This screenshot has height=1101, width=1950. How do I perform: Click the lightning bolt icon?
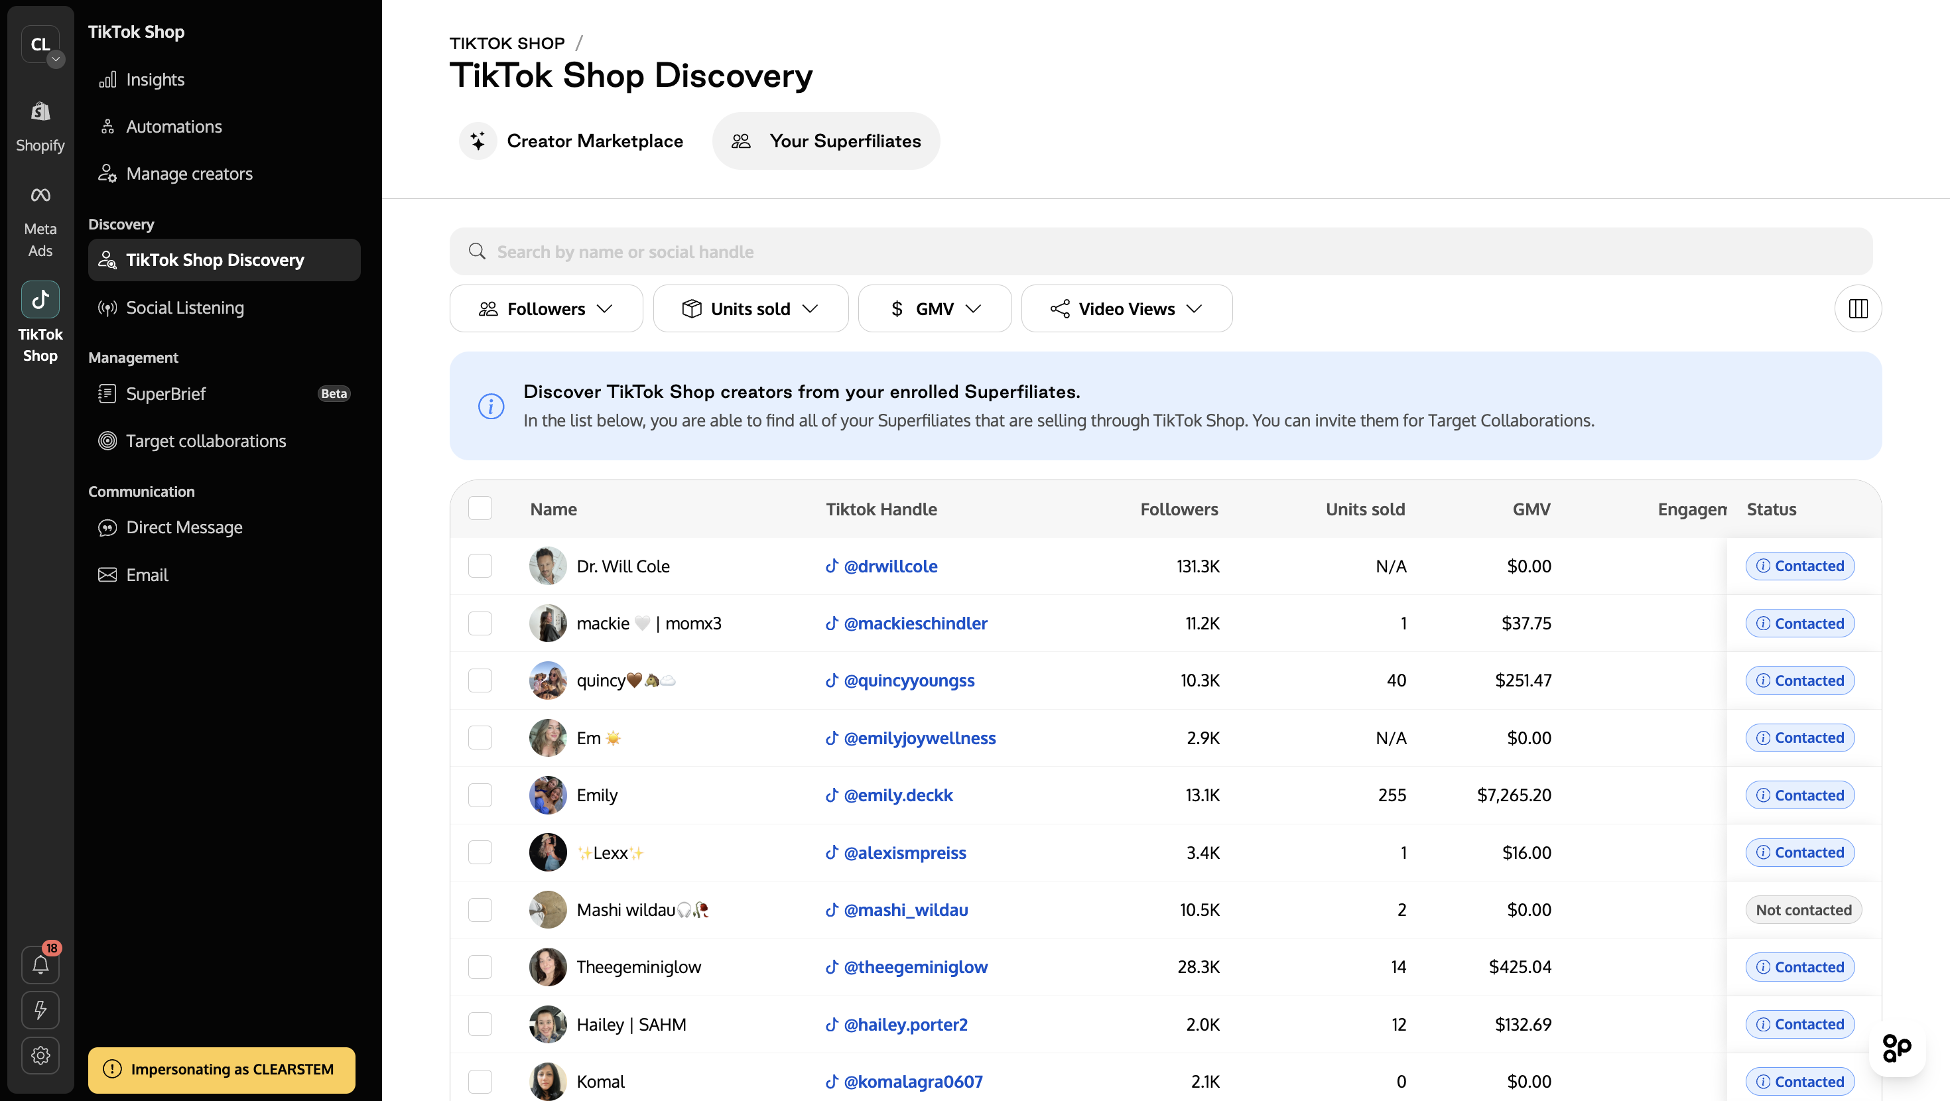click(40, 1009)
